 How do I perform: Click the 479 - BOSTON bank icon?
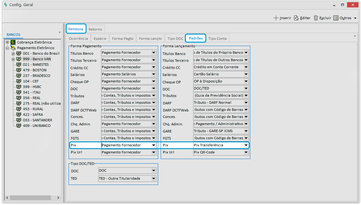pos(19,70)
